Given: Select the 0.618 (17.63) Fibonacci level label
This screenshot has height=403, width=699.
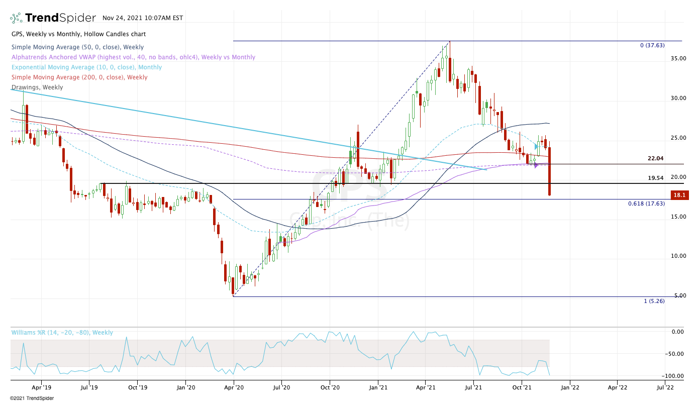Looking at the screenshot, I should tap(646, 203).
